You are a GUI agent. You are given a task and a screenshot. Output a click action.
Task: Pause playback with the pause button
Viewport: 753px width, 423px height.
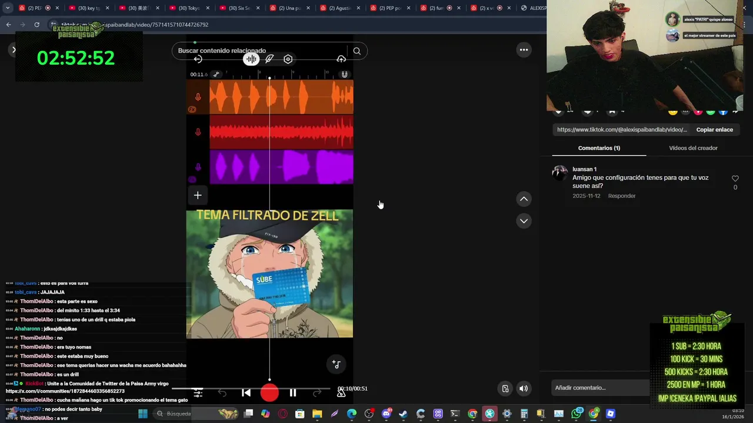292,393
